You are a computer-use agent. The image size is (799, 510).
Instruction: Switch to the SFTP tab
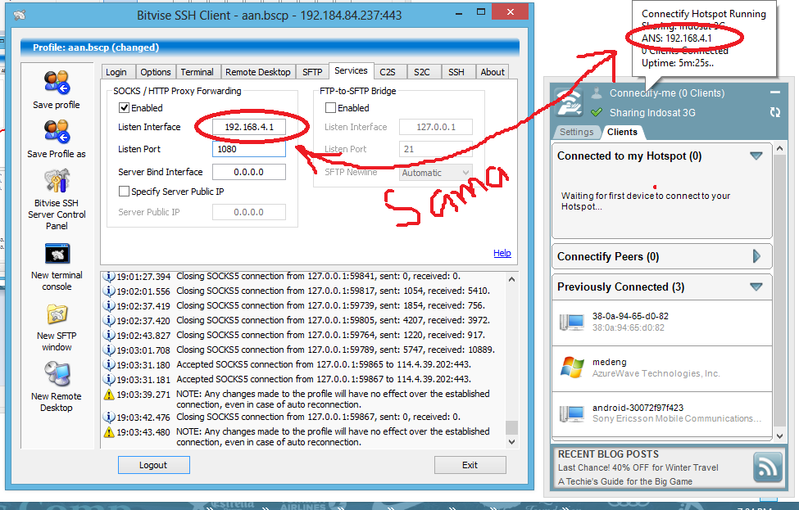click(x=312, y=72)
